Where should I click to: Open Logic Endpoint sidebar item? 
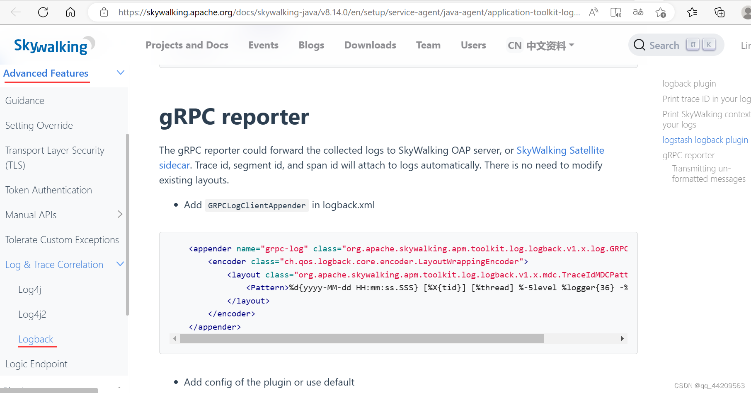[36, 364]
